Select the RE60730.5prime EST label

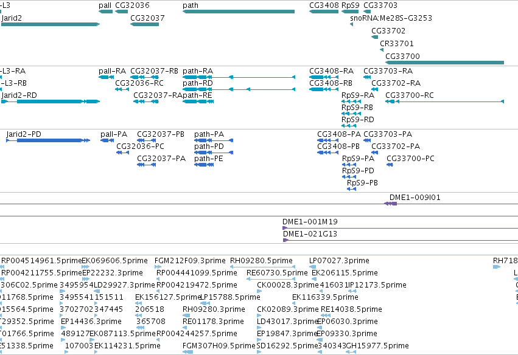277,273
